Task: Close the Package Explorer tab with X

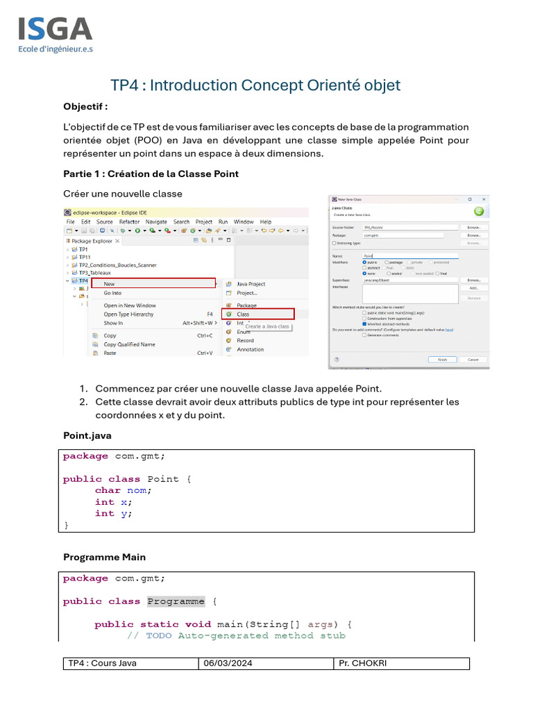Action: [x=117, y=241]
